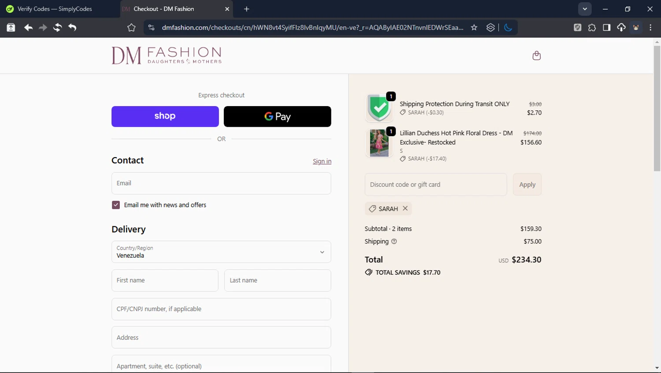
Task: Click the Address field
Action: click(x=221, y=337)
